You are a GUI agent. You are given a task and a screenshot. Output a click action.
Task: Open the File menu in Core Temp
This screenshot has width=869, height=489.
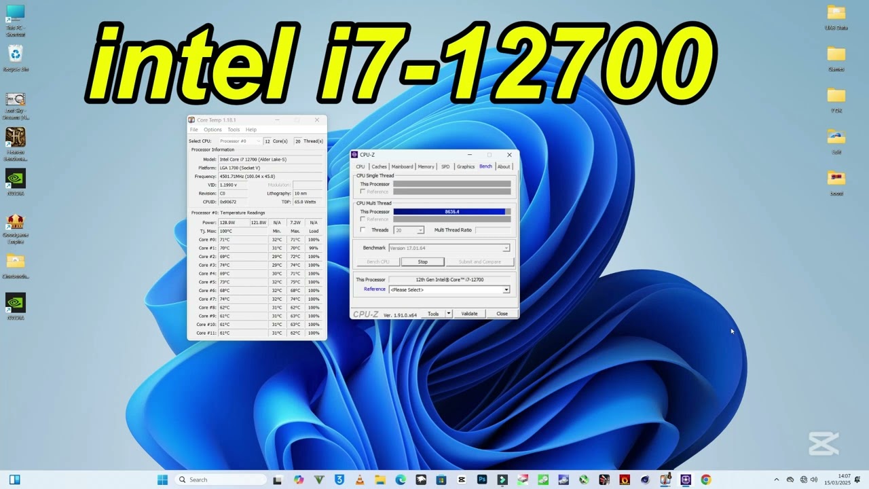pos(194,130)
